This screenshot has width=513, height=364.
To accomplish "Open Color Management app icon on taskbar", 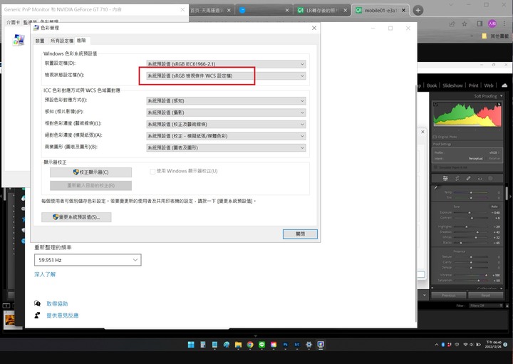I will pyautogui.click(x=321, y=344).
